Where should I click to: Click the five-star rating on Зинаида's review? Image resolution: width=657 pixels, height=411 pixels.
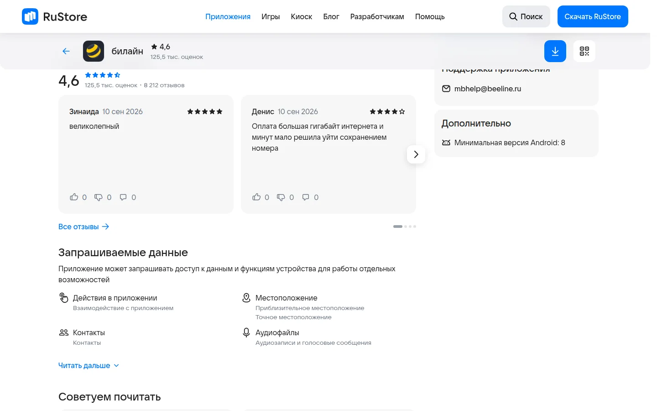coord(205,111)
